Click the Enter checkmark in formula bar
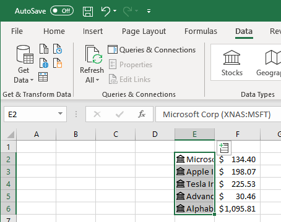 [x=119, y=114]
